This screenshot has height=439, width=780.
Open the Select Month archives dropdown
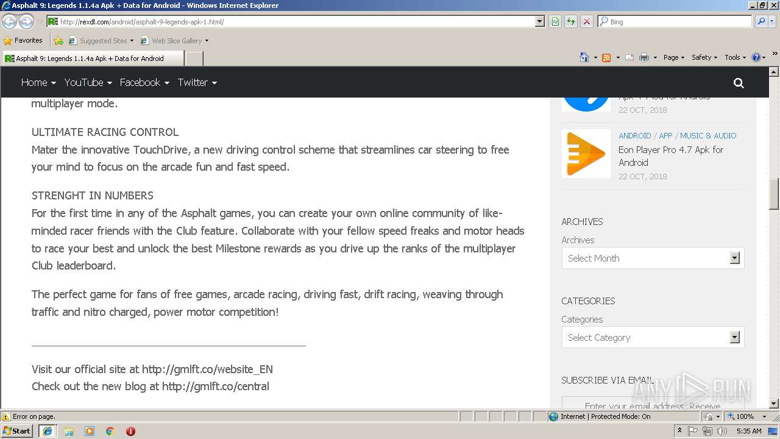click(653, 258)
